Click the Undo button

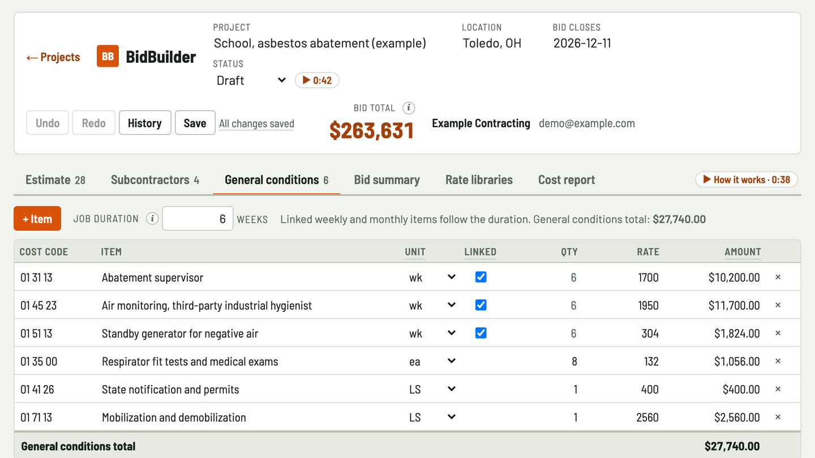pyautogui.click(x=48, y=123)
